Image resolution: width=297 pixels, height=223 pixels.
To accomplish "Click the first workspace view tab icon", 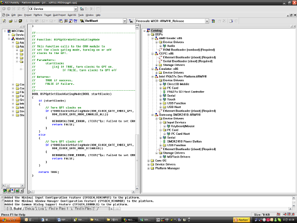I will tap(4, 190).
